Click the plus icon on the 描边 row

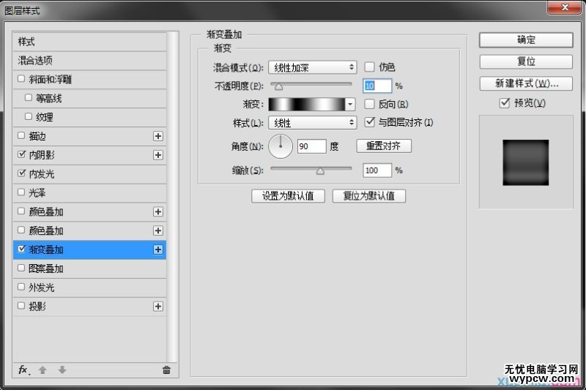click(x=158, y=136)
